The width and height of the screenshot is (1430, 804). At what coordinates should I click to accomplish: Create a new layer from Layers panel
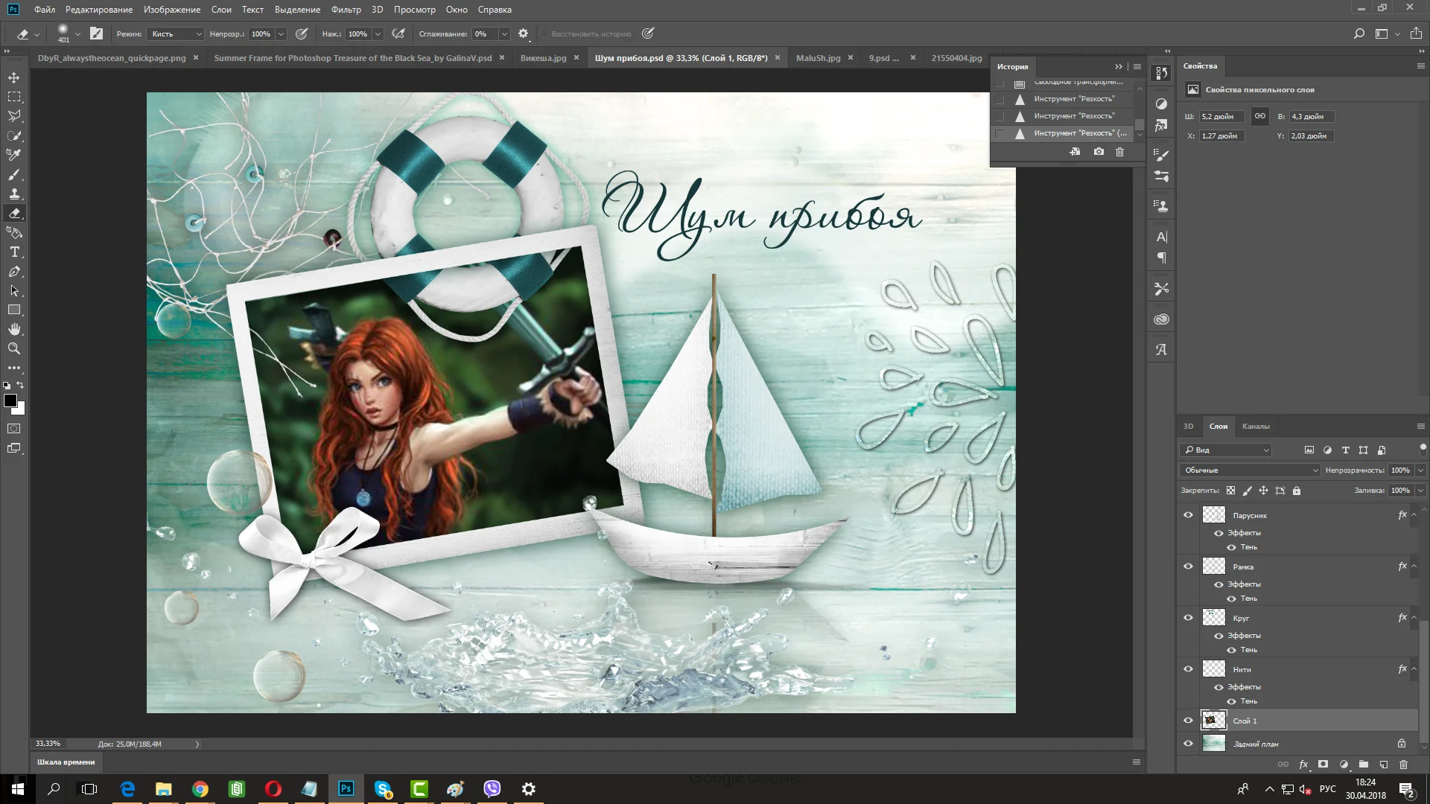pyautogui.click(x=1383, y=765)
